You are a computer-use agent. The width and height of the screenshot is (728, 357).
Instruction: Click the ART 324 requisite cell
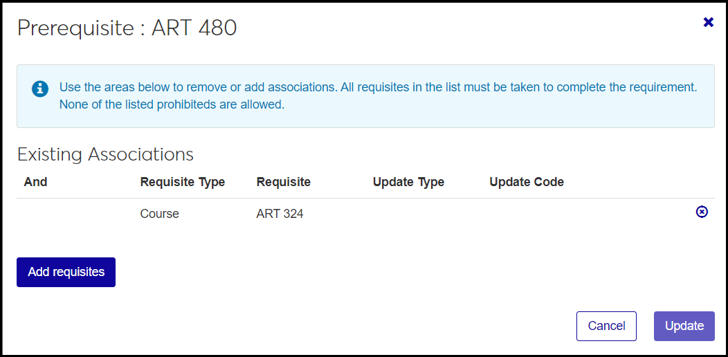click(280, 214)
